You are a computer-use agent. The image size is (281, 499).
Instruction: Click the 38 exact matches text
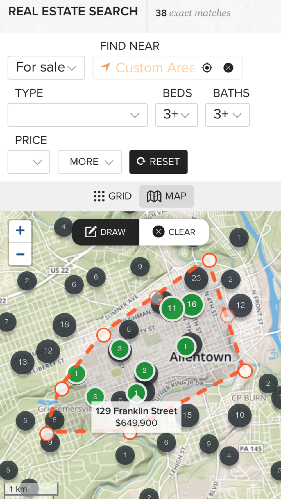pyautogui.click(x=193, y=13)
